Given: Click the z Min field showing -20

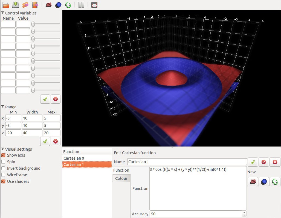Looking at the screenshot, I should 13,133.
